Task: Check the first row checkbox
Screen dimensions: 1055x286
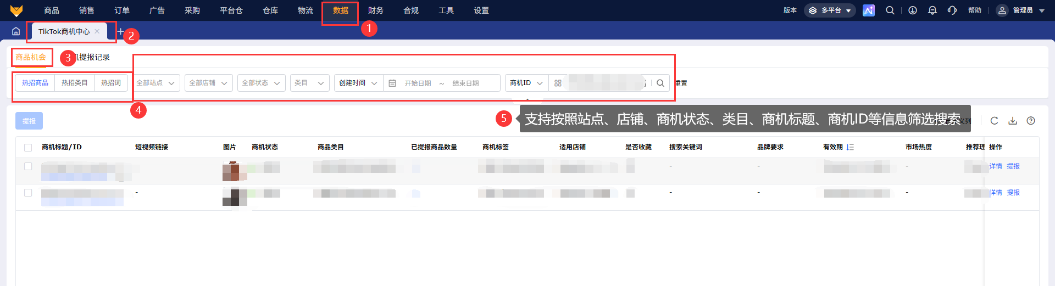Action: click(28, 166)
